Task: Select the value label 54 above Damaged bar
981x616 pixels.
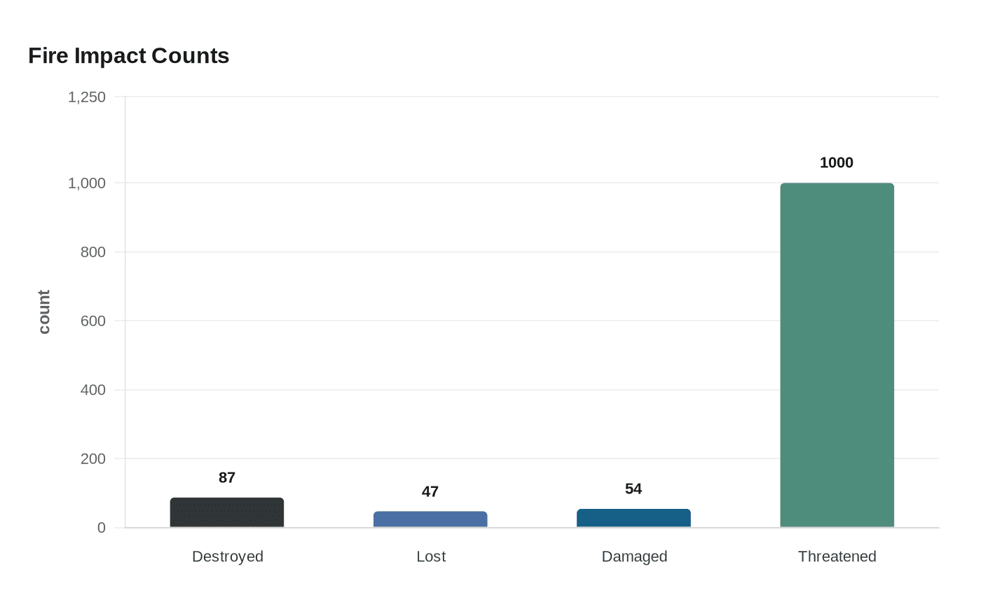Action: coord(633,489)
